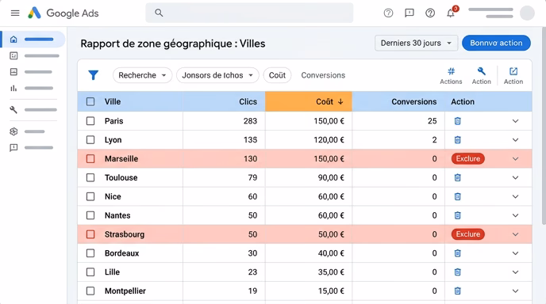
Task: Check the Paris row checkbox
Action: pos(90,121)
